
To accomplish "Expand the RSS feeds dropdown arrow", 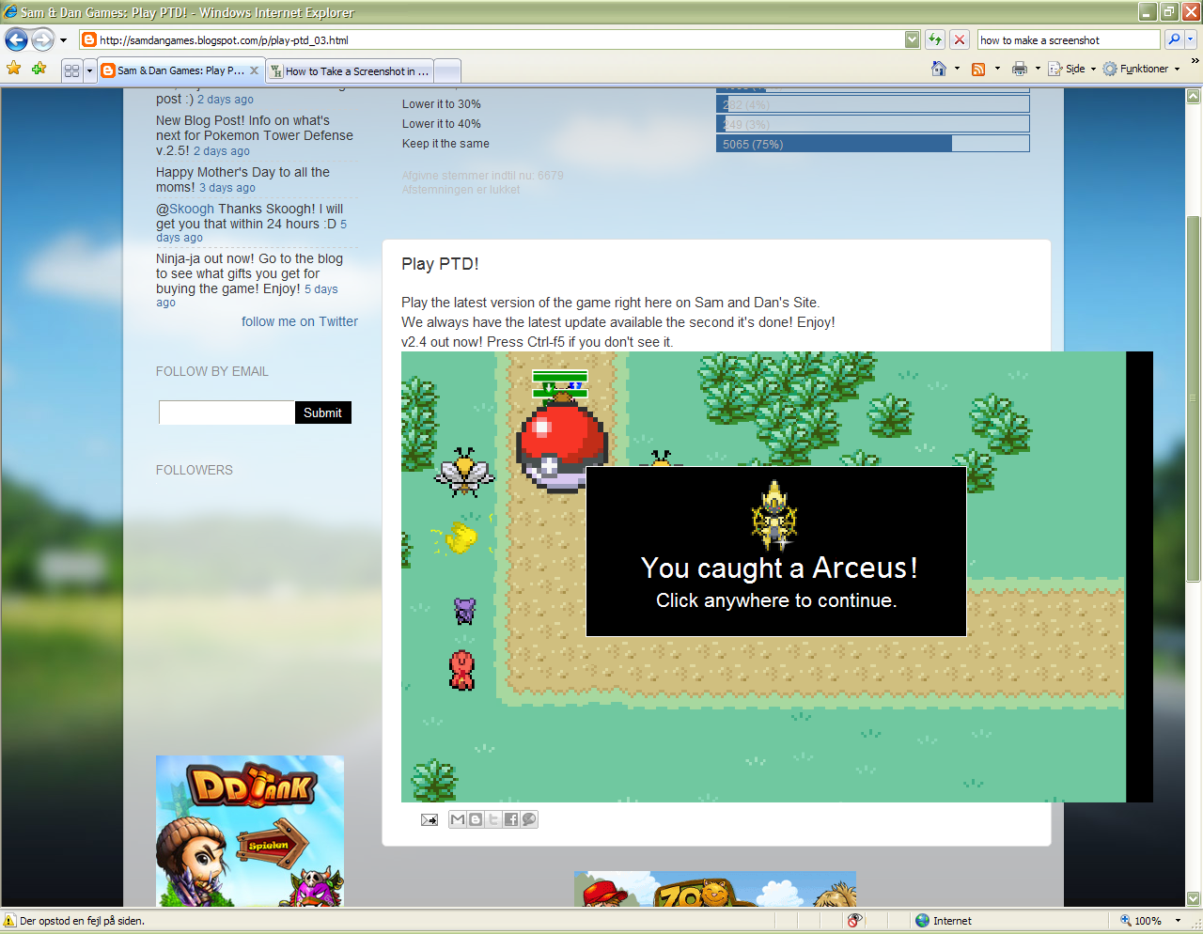I will click(997, 69).
